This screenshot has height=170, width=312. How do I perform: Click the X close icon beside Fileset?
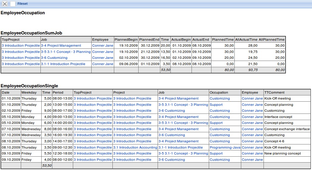coord(5,4)
